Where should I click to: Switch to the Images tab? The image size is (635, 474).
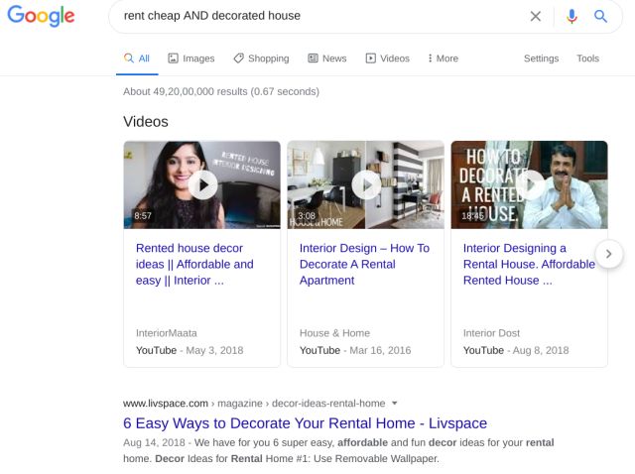(x=191, y=59)
